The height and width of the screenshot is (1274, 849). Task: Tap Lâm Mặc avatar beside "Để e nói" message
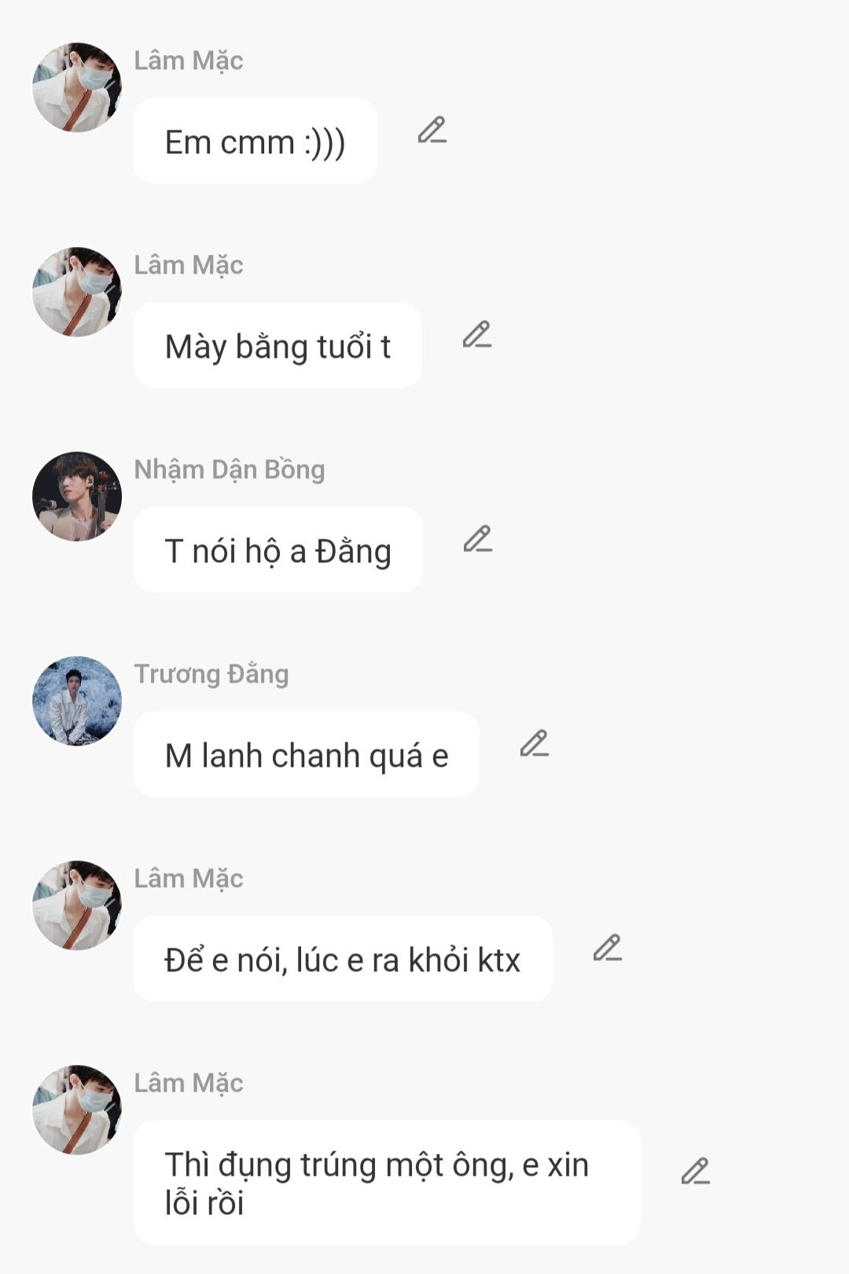77,905
